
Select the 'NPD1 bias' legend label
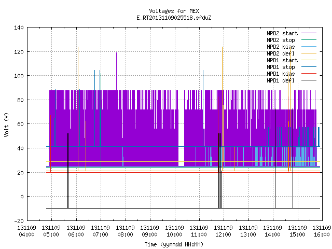pyautogui.click(x=281, y=74)
